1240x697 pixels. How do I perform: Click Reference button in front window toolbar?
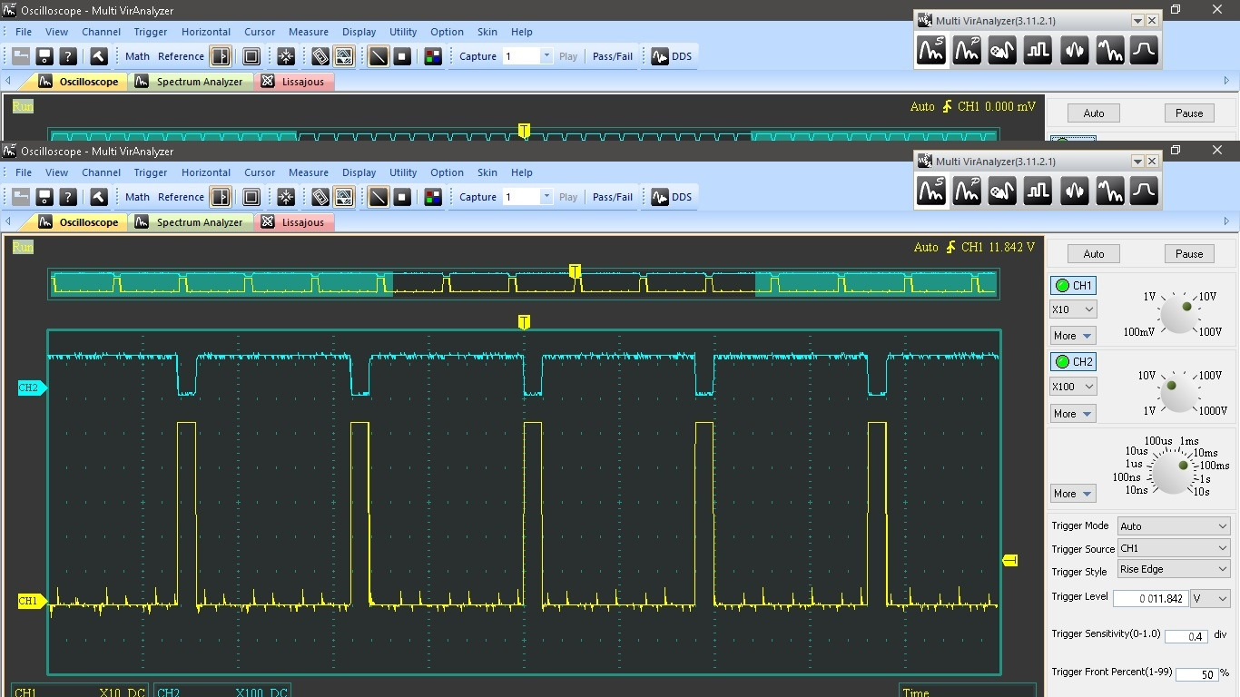(x=182, y=197)
